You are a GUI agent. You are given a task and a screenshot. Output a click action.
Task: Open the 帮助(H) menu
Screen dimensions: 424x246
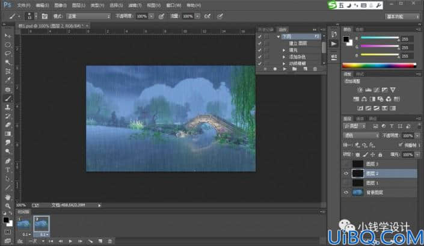[x=194, y=5]
